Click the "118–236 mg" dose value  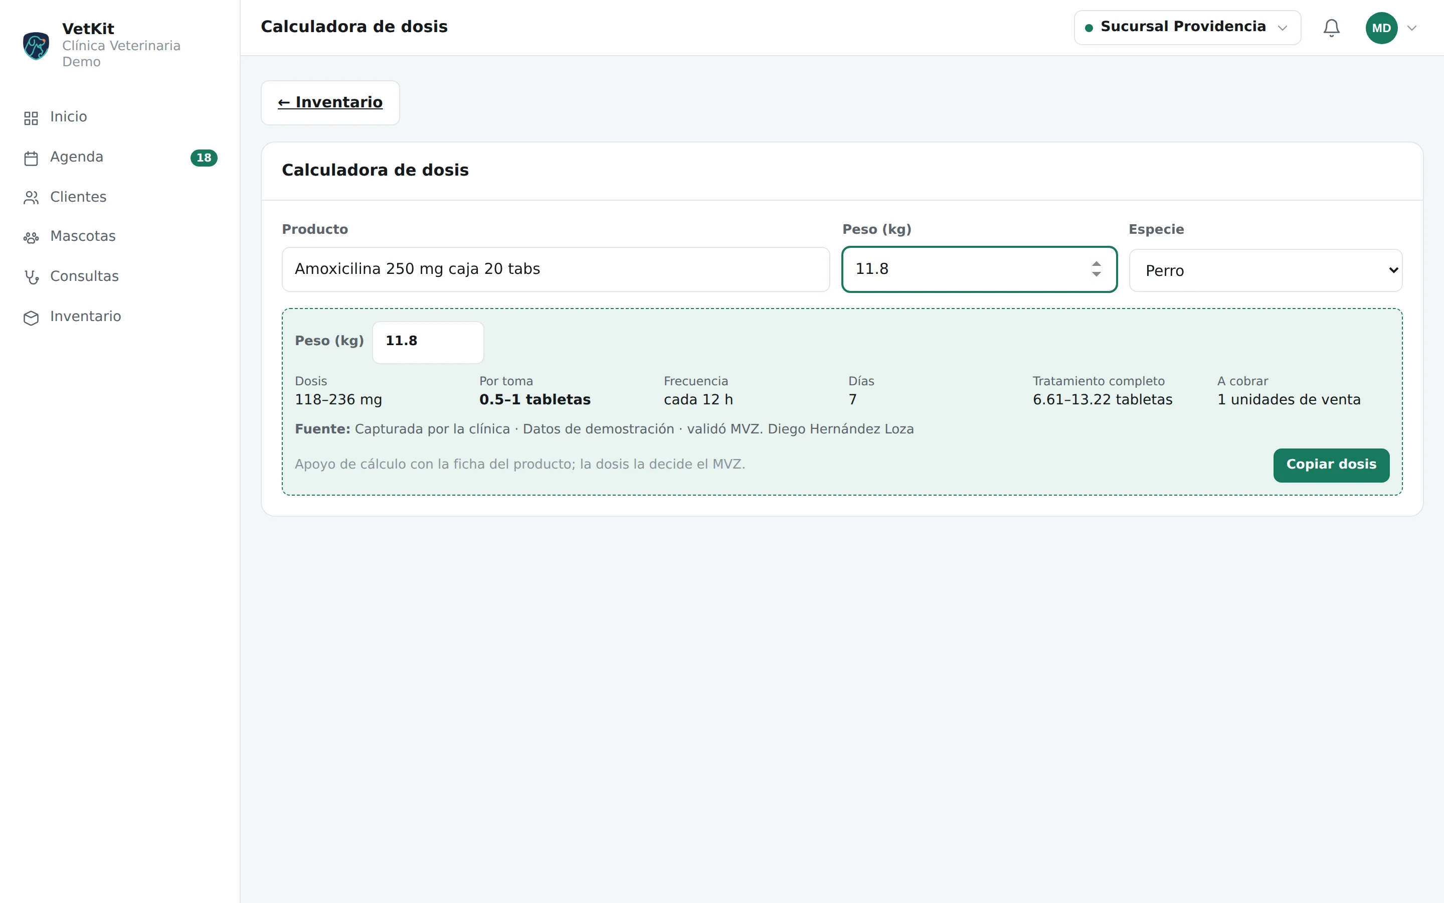(338, 399)
